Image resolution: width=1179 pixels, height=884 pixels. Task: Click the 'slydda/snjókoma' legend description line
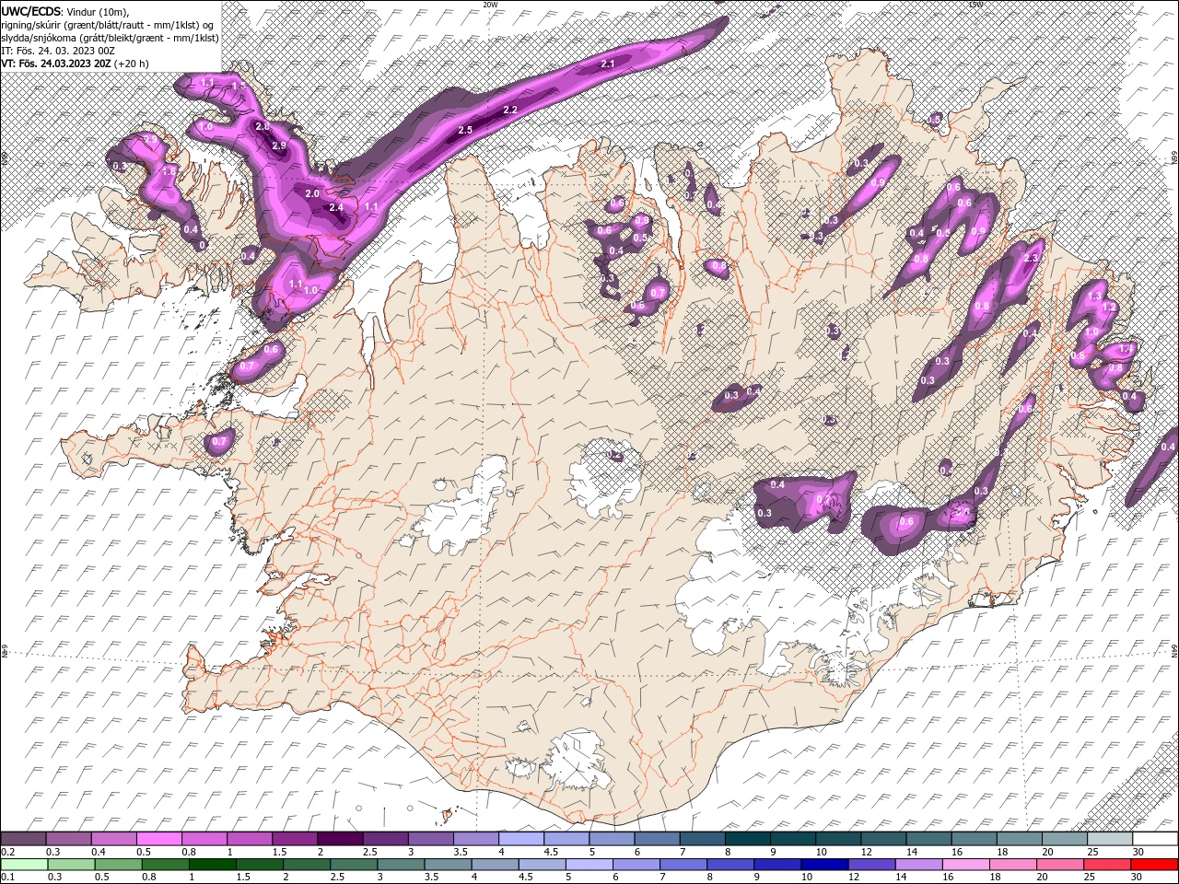click(x=111, y=37)
